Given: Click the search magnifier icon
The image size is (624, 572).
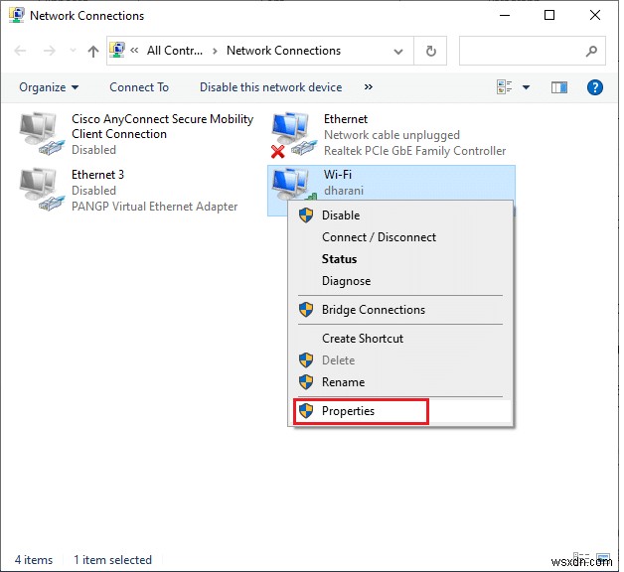Looking at the screenshot, I should pyautogui.click(x=592, y=51).
